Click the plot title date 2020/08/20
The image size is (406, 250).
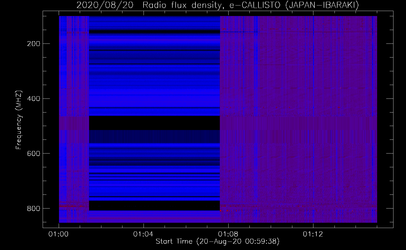pyautogui.click(x=105, y=5)
